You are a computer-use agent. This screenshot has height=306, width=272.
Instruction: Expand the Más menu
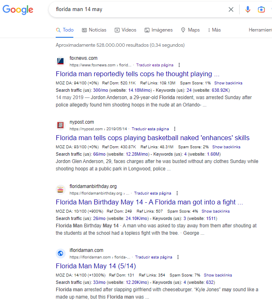214,30
